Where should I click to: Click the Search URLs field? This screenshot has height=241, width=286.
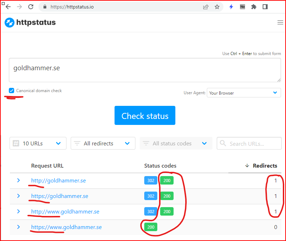pos(249,143)
